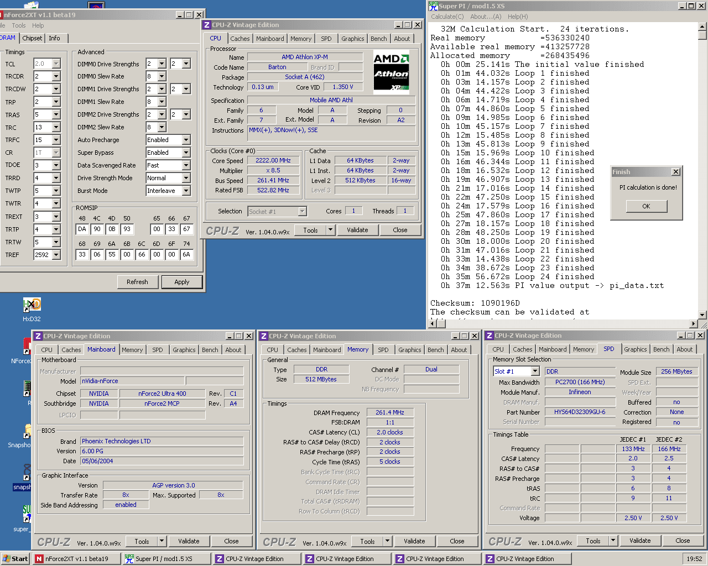Click the taskbar clock showing 19:52
Screen dimensions: 708x566
[694, 559]
